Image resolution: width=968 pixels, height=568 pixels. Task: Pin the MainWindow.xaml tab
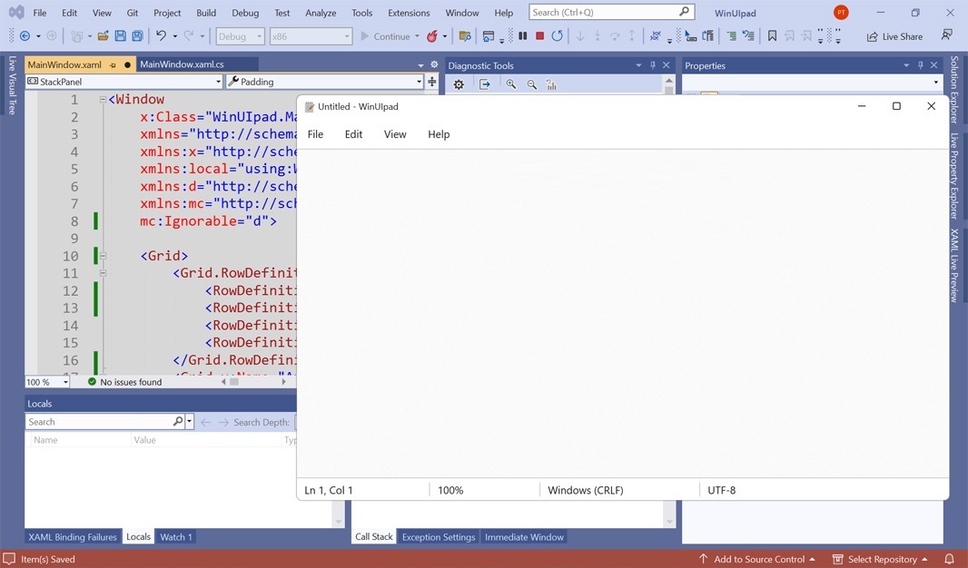point(113,65)
